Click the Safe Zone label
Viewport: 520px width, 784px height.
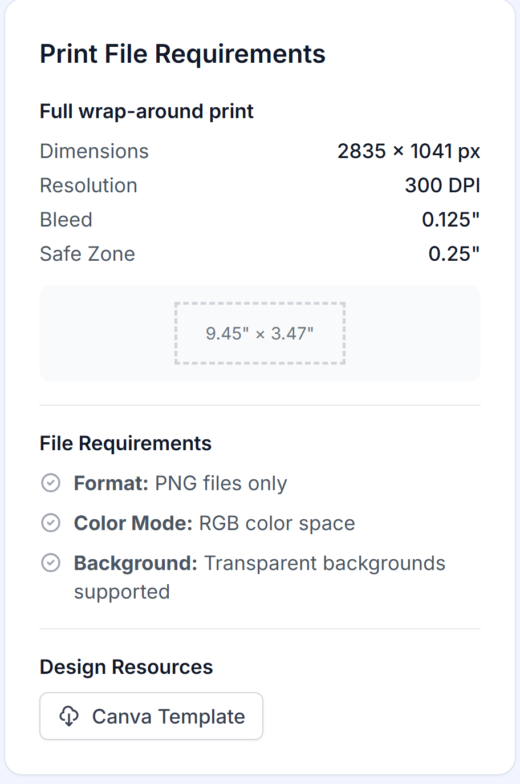[87, 254]
